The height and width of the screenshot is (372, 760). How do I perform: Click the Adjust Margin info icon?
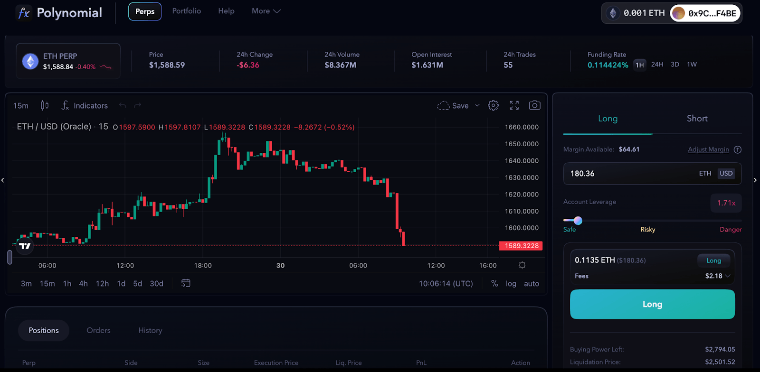coord(738,149)
